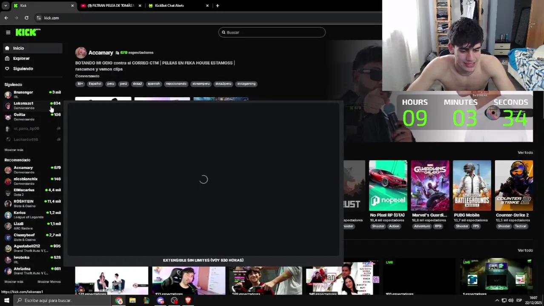
Task: Open Brave browser from the taskbar
Action: coord(188,300)
